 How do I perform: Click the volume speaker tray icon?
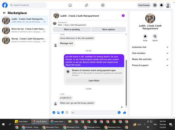tap(148, 127)
